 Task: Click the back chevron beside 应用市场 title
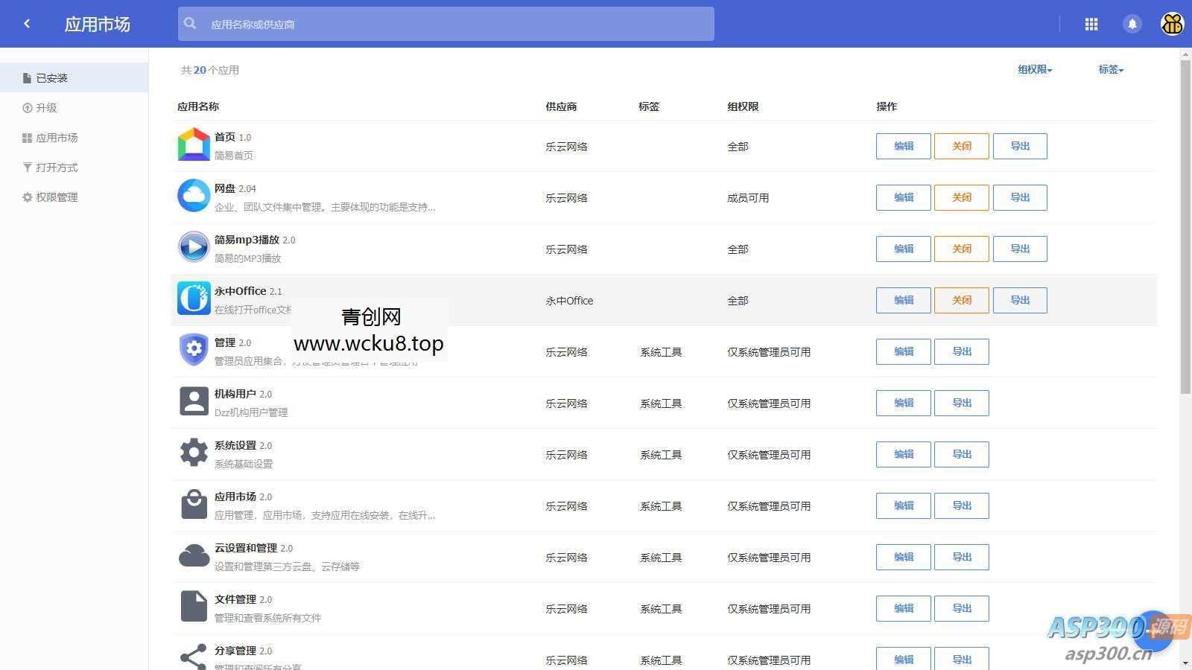click(x=27, y=23)
